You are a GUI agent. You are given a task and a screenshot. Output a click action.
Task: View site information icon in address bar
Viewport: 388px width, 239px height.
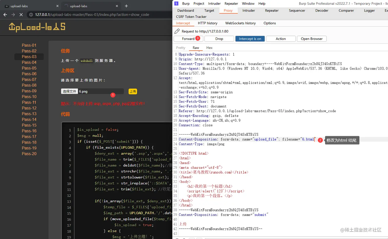(x=31, y=15)
